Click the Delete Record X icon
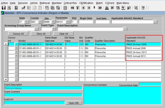This screenshot has width=165, height=108. [x=112, y=8]
